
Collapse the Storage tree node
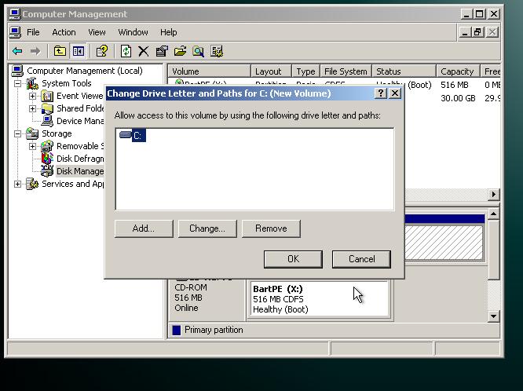(18, 133)
